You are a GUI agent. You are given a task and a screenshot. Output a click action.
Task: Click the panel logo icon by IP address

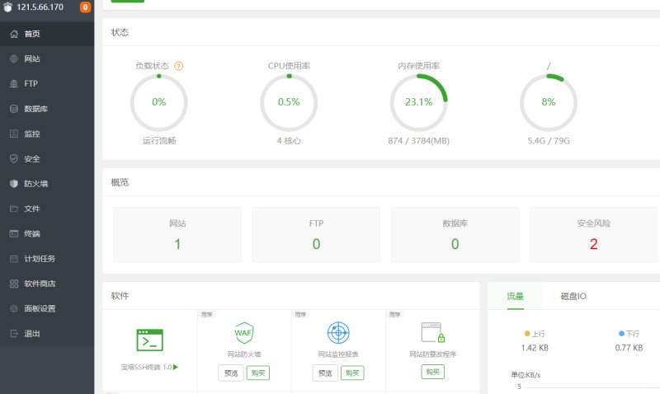pyautogui.click(x=7, y=7)
